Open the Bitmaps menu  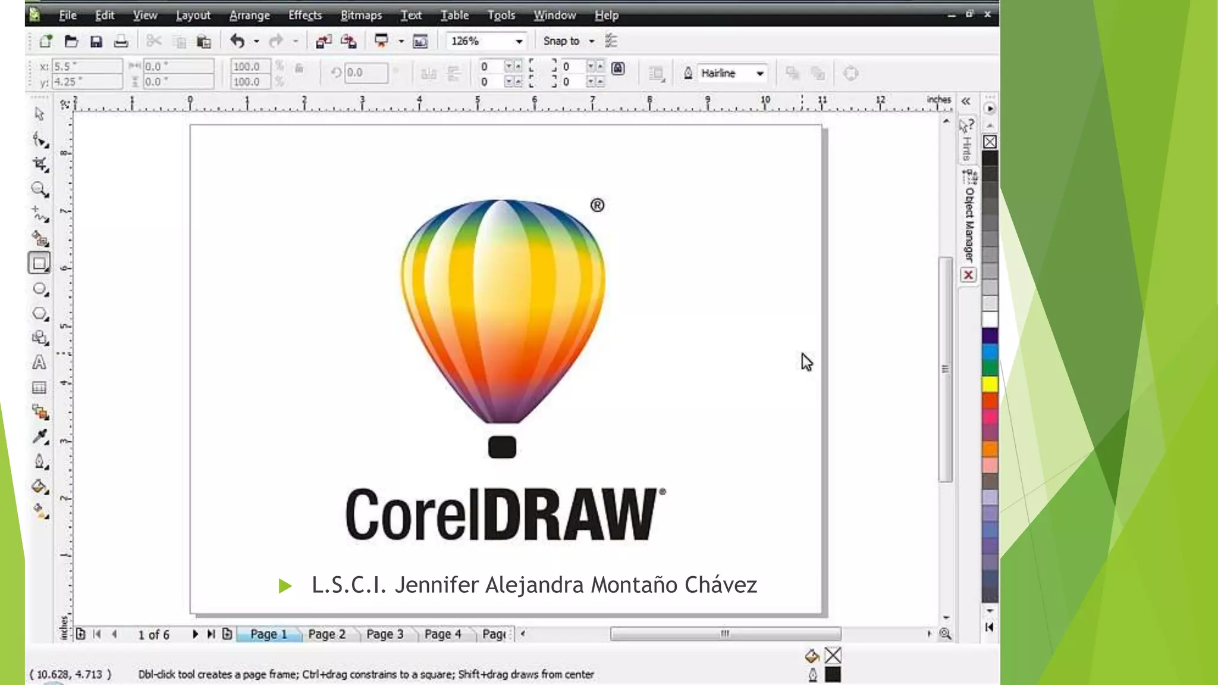click(x=360, y=15)
